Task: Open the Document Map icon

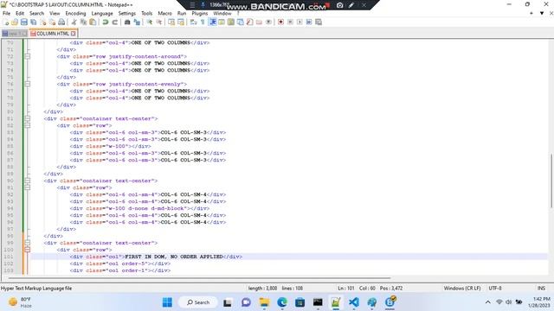Action: [231, 22]
